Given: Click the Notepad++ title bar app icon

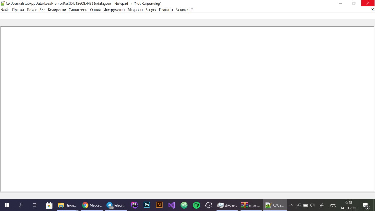Looking at the screenshot, I should 3,4.
